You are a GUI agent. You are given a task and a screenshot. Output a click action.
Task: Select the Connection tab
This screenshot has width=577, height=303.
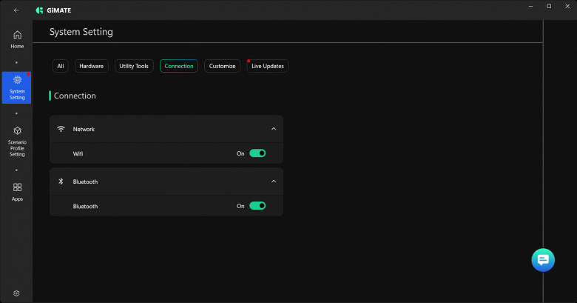(179, 66)
